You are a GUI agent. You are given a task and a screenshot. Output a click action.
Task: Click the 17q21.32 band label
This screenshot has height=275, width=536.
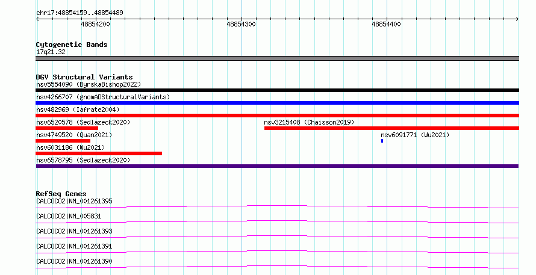pos(51,52)
